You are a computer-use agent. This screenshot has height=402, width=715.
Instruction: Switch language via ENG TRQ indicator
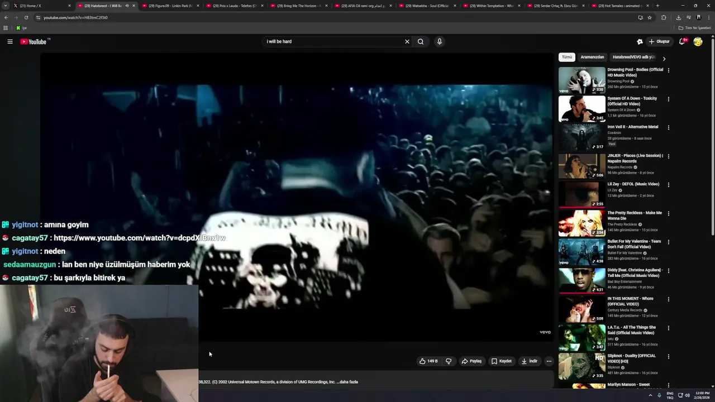(670, 395)
